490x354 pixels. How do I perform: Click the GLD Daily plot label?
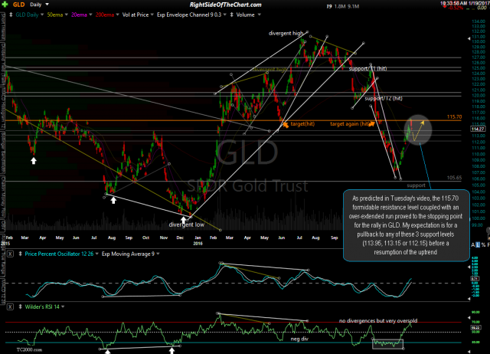point(27,15)
